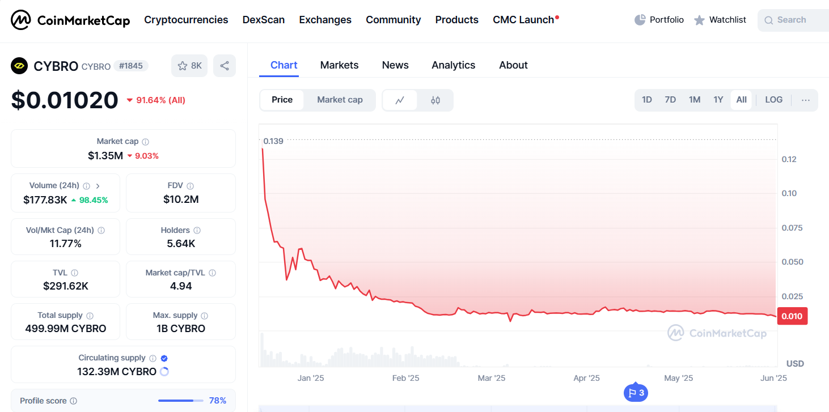The height and width of the screenshot is (412, 829).
Task: Click the 91.64% (All) price change
Action: [x=156, y=100]
